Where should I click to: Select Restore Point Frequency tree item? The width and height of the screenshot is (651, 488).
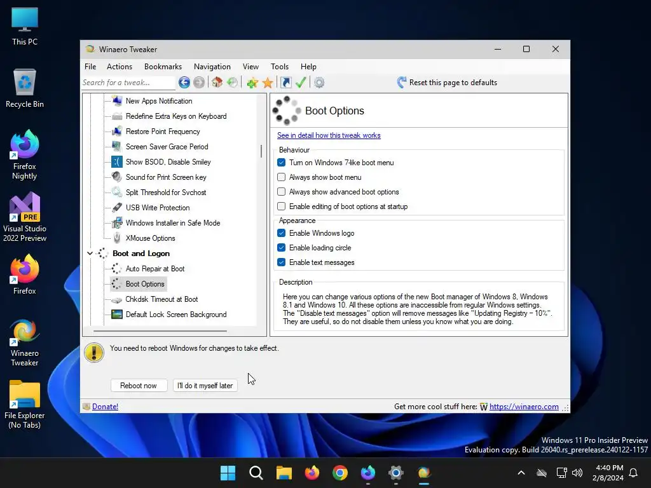163,132
